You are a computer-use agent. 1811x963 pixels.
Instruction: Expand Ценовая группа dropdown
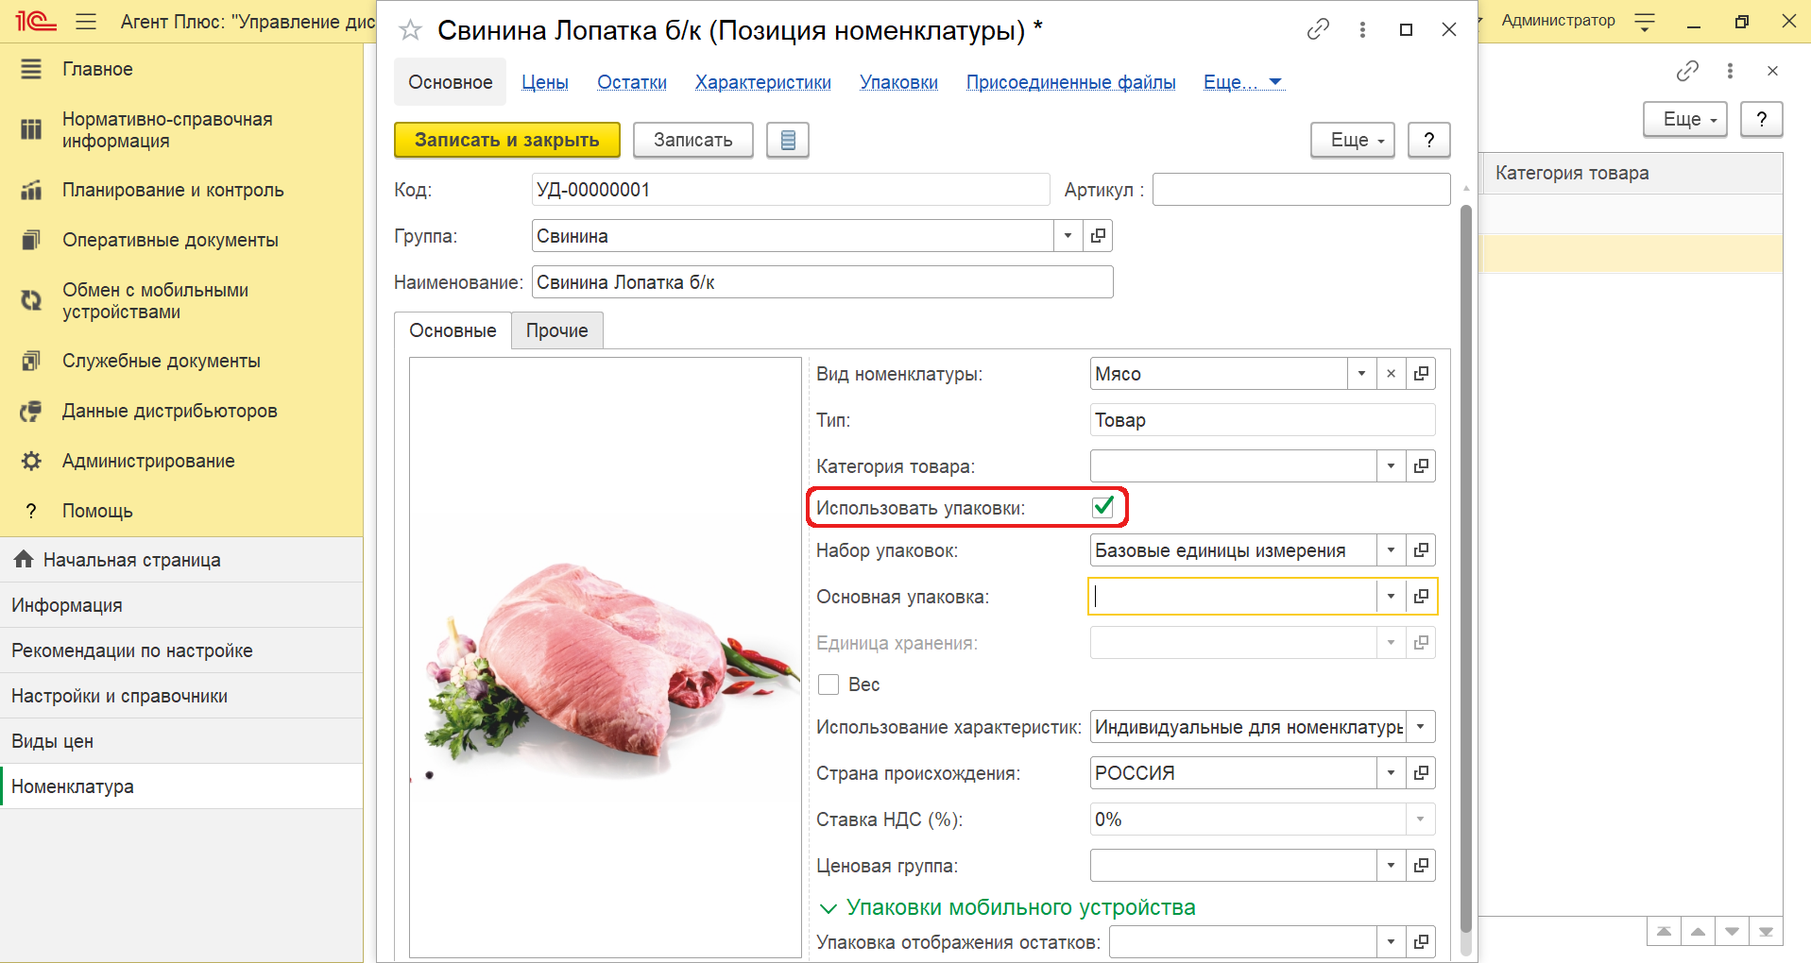click(1391, 866)
